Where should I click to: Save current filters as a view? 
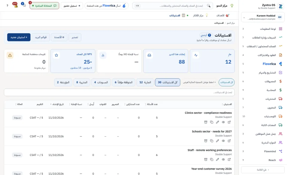199,82
